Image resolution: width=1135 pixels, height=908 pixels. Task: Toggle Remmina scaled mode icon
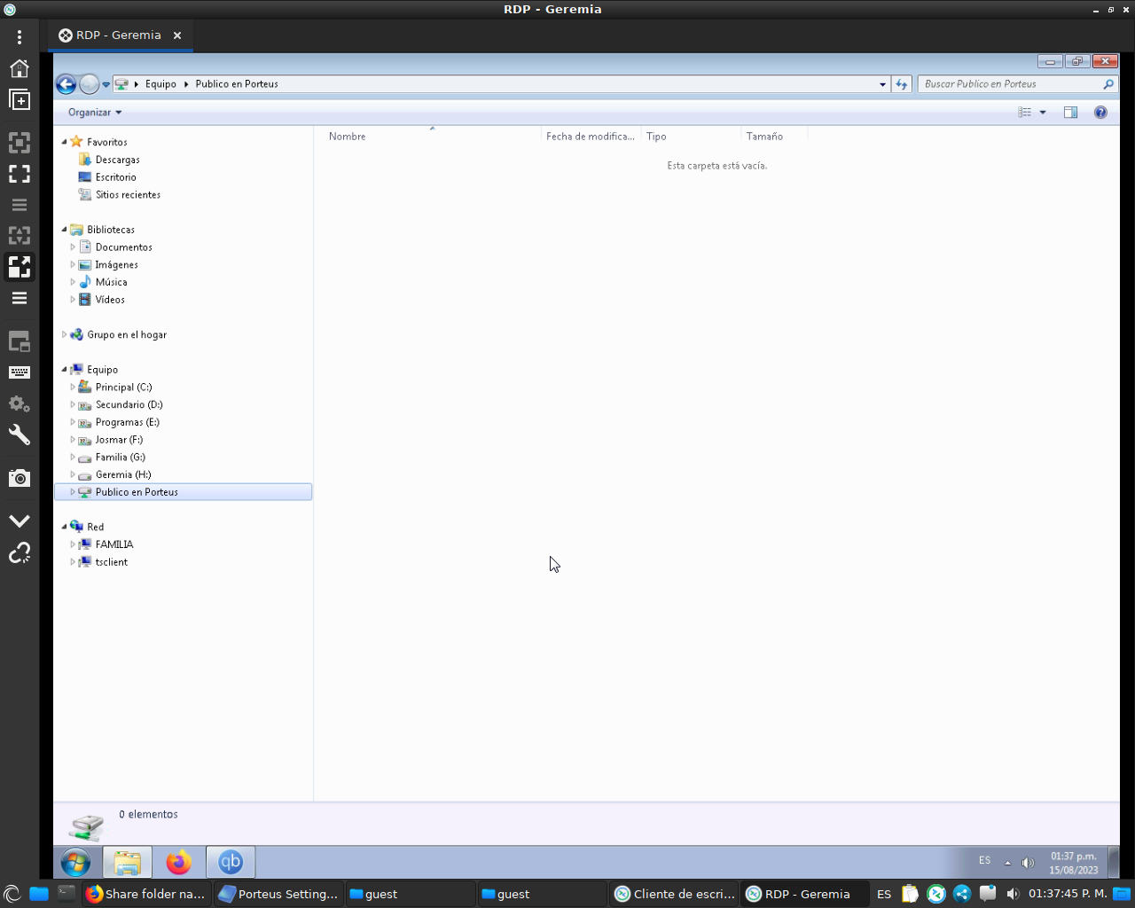20,267
